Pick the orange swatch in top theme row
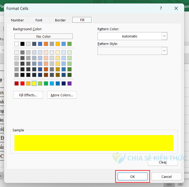 46,44
